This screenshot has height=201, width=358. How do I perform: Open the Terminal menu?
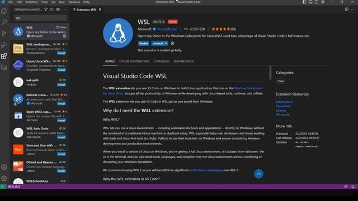point(74,2)
